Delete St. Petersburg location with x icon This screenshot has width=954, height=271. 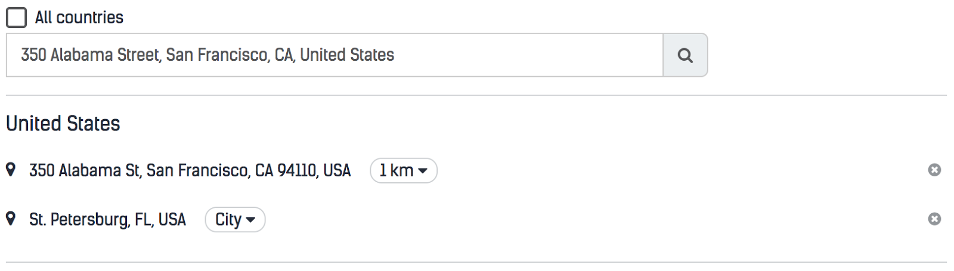934,219
